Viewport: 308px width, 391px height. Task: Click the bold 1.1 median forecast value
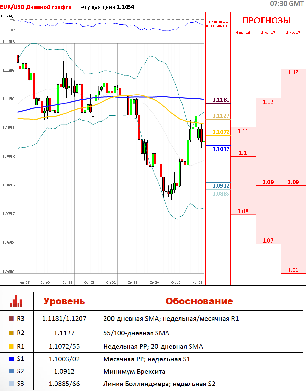pyautogui.click(x=243, y=153)
